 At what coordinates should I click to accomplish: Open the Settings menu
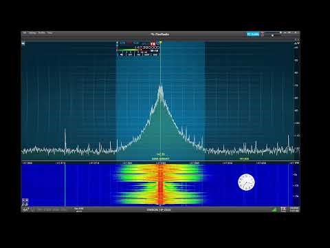[32, 33]
